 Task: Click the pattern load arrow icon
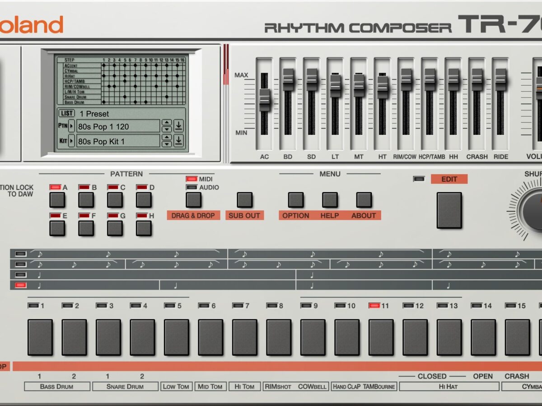178,125
